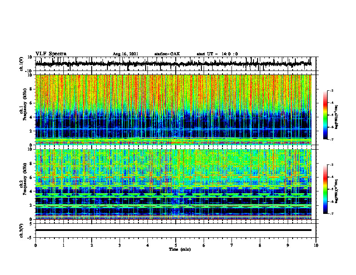The image size is (356, 275).
Task: Click the "2" kHz tick on ch.1 spectrogram axis
Action: 31,131
